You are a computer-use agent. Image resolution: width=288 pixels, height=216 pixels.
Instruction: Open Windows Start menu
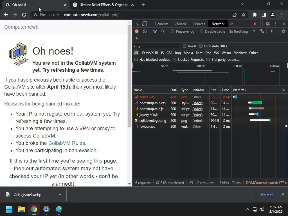click(x=9, y=209)
